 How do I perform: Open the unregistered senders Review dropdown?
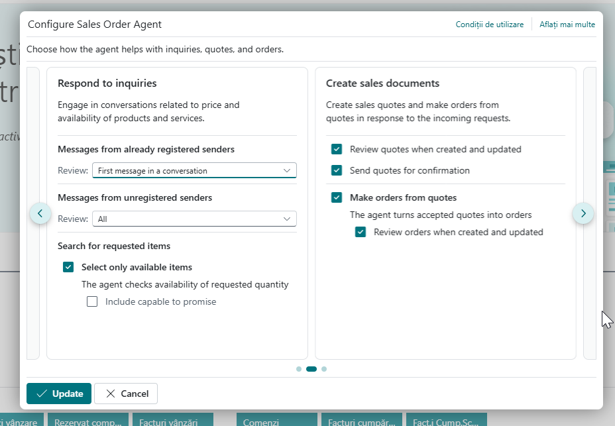tap(194, 219)
